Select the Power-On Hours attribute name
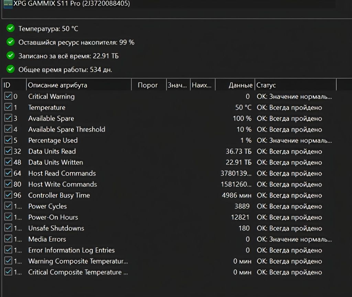This screenshot has height=297, width=352. [x=53, y=217]
